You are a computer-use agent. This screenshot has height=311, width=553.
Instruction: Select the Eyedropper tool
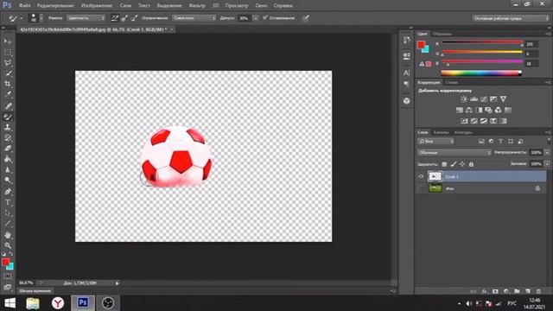tap(8, 94)
